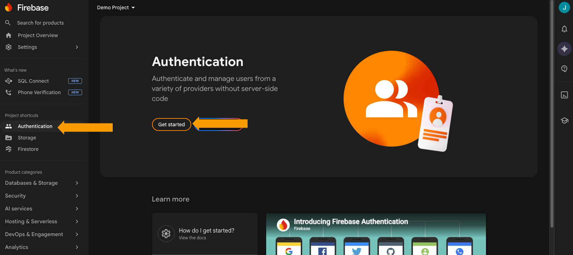Expand the Settings submenu chevron
The image size is (573, 255).
click(77, 47)
